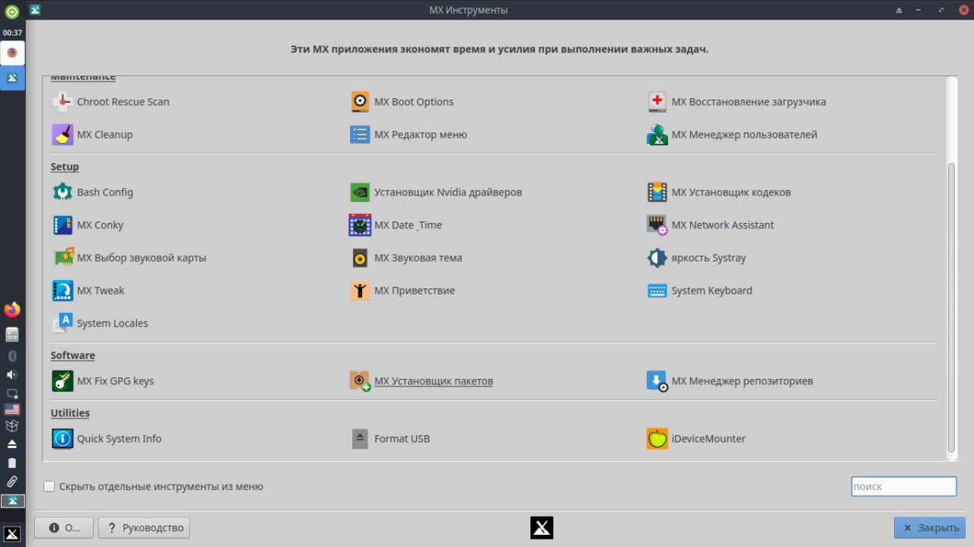Launch iDeviceMounter apple icon
Viewport: 974px width, 547px height.
click(x=657, y=439)
